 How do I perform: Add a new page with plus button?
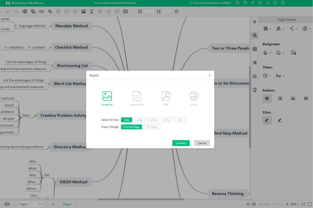53,204
